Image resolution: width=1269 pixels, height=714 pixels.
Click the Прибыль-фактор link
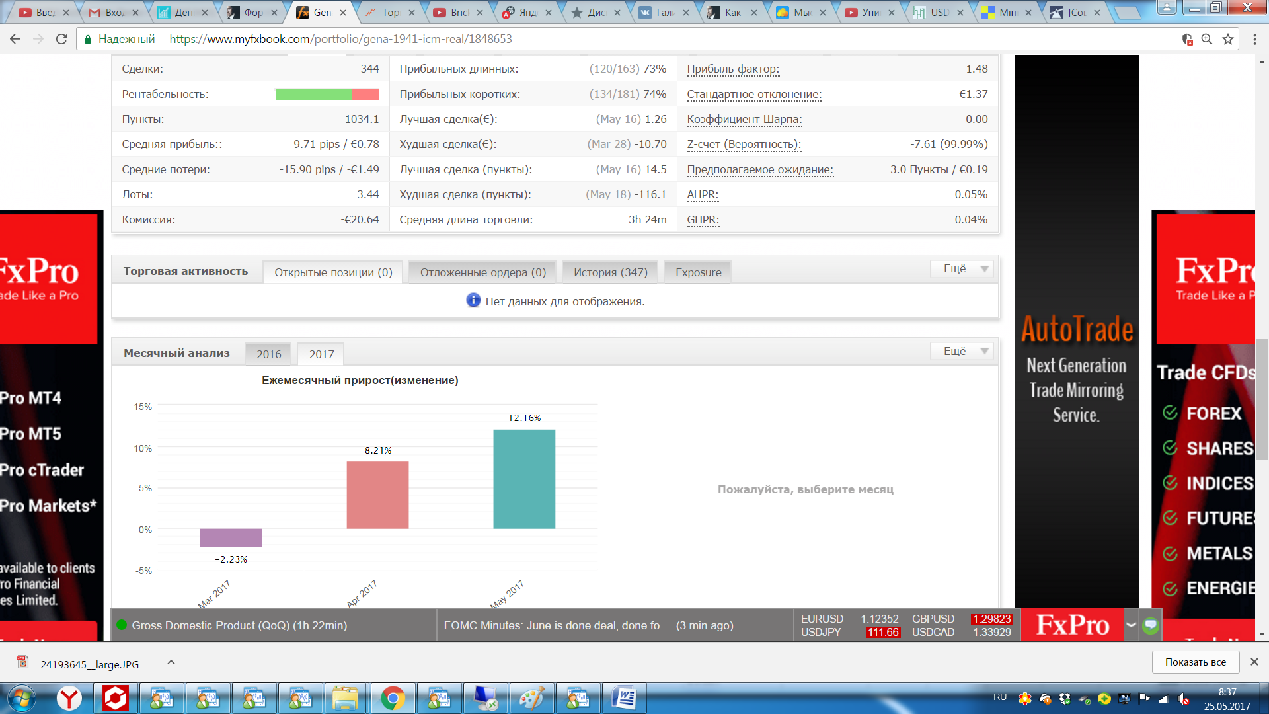pyautogui.click(x=733, y=69)
